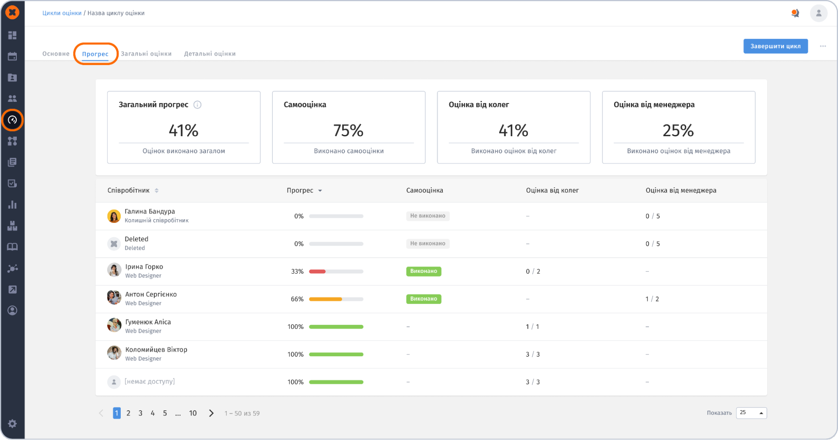The image size is (838, 440).
Task: Follow the Цикли оцінки breadcrumb link
Action: [x=62, y=13]
